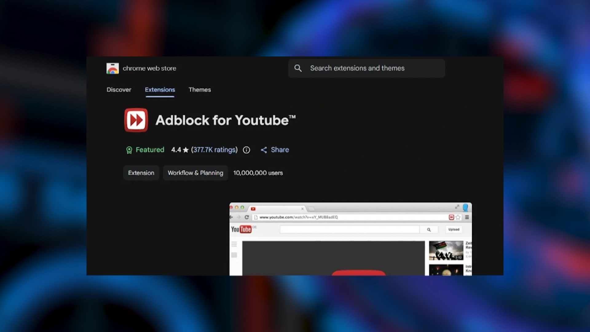
Task: Click the Chrome Web Store logo icon
Action: click(112, 68)
